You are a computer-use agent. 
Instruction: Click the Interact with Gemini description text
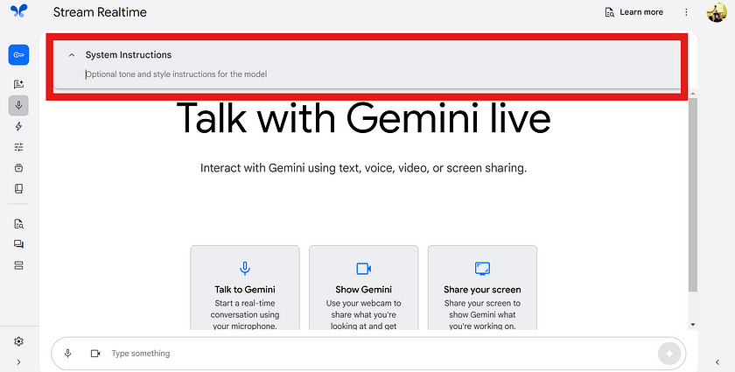[x=364, y=168]
